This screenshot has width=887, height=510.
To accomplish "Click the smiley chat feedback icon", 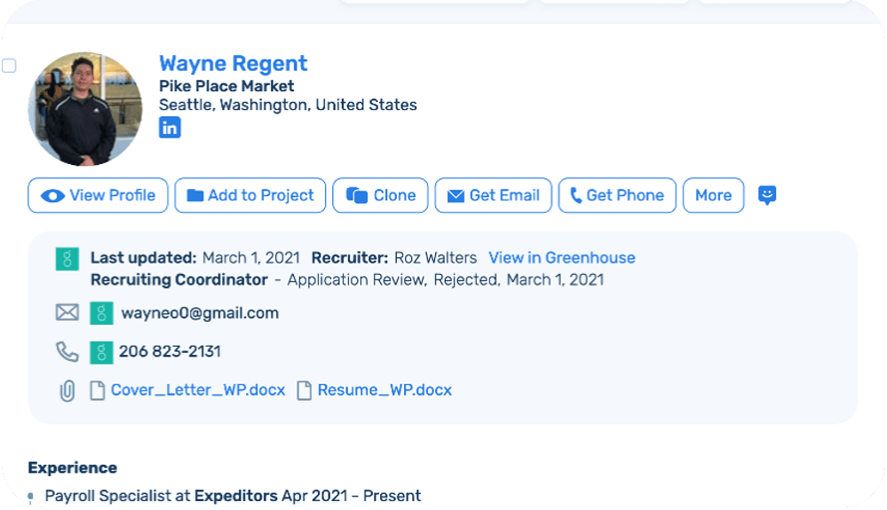I will click(767, 195).
